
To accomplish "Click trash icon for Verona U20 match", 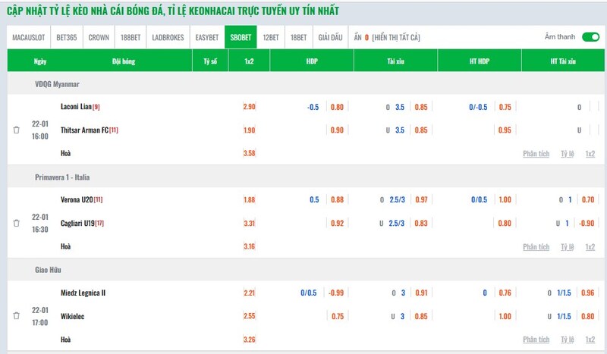I will pyautogui.click(x=17, y=224).
